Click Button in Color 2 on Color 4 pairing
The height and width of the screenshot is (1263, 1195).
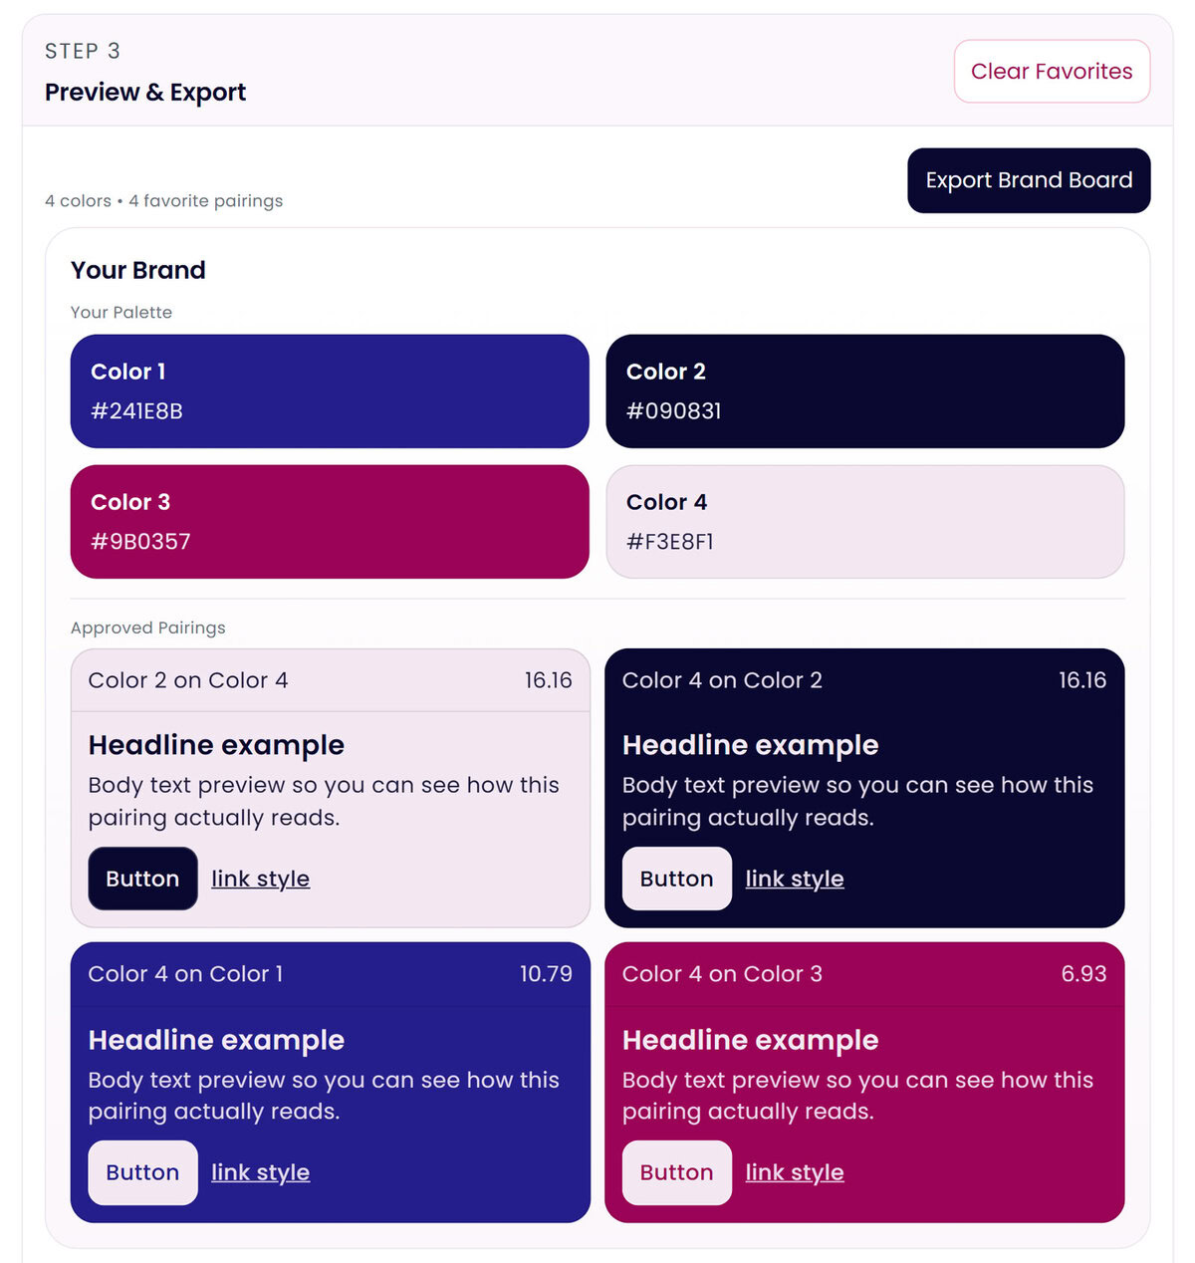(x=142, y=879)
